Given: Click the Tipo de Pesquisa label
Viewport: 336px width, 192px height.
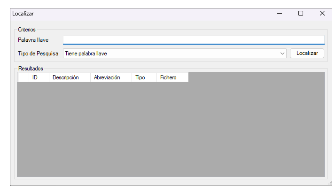Looking at the screenshot, I should [x=38, y=54].
